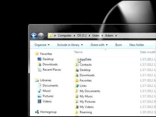Viewport: 156px width, 117px height.
Task: Select the Desktop folder name in file list
Action: tap(85, 70)
